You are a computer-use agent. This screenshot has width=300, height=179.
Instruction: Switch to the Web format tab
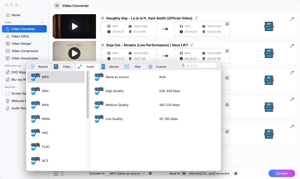click(x=135, y=66)
